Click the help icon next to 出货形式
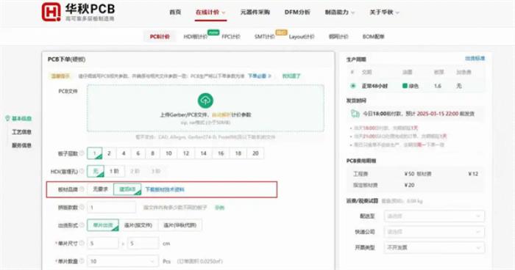 [82, 225]
